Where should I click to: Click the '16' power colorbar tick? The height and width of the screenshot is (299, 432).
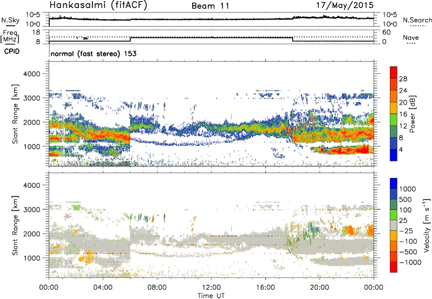(x=403, y=114)
